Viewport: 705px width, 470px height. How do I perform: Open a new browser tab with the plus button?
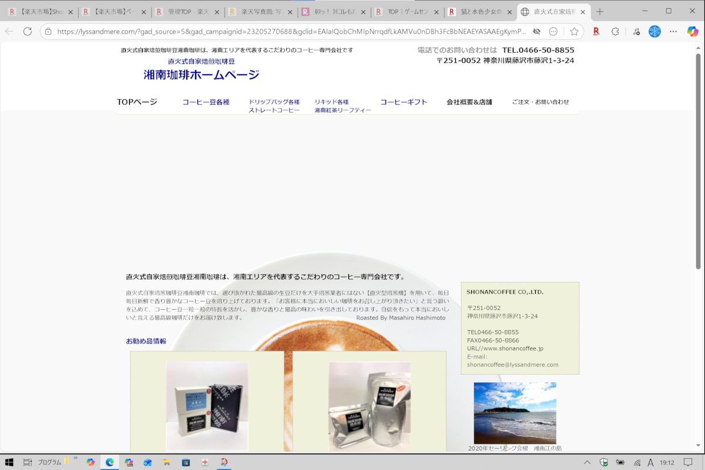600,12
